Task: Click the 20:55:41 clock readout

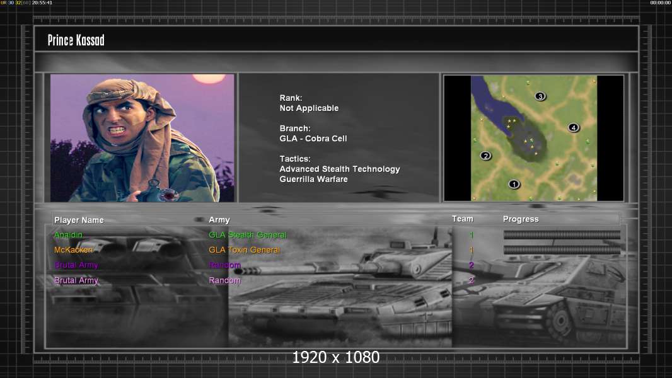Action: pyautogui.click(x=42, y=3)
